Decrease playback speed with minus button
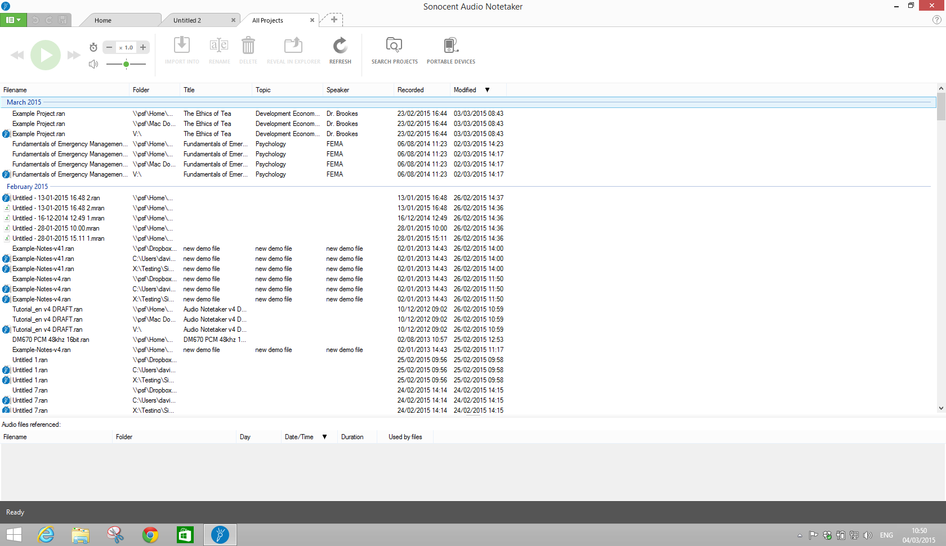This screenshot has height=546, width=946. click(x=109, y=48)
